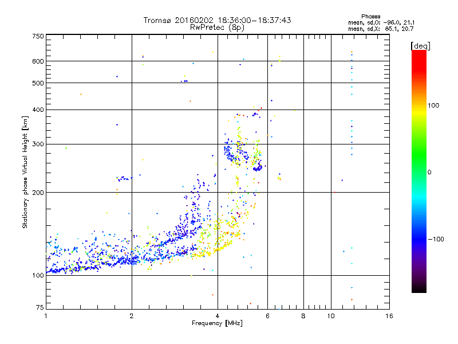Click the y-axis tick label '600'
The height and width of the screenshot is (344, 458).
[x=38, y=61]
